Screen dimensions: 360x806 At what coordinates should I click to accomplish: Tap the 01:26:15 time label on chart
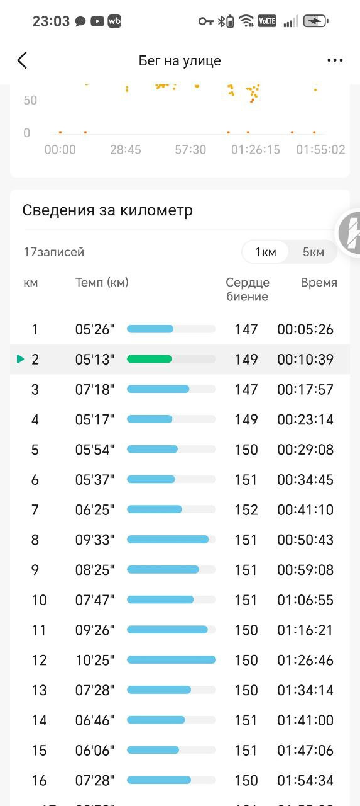point(256,150)
